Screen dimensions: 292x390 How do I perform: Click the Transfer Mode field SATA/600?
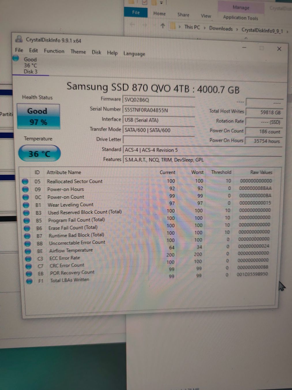click(x=159, y=130)
